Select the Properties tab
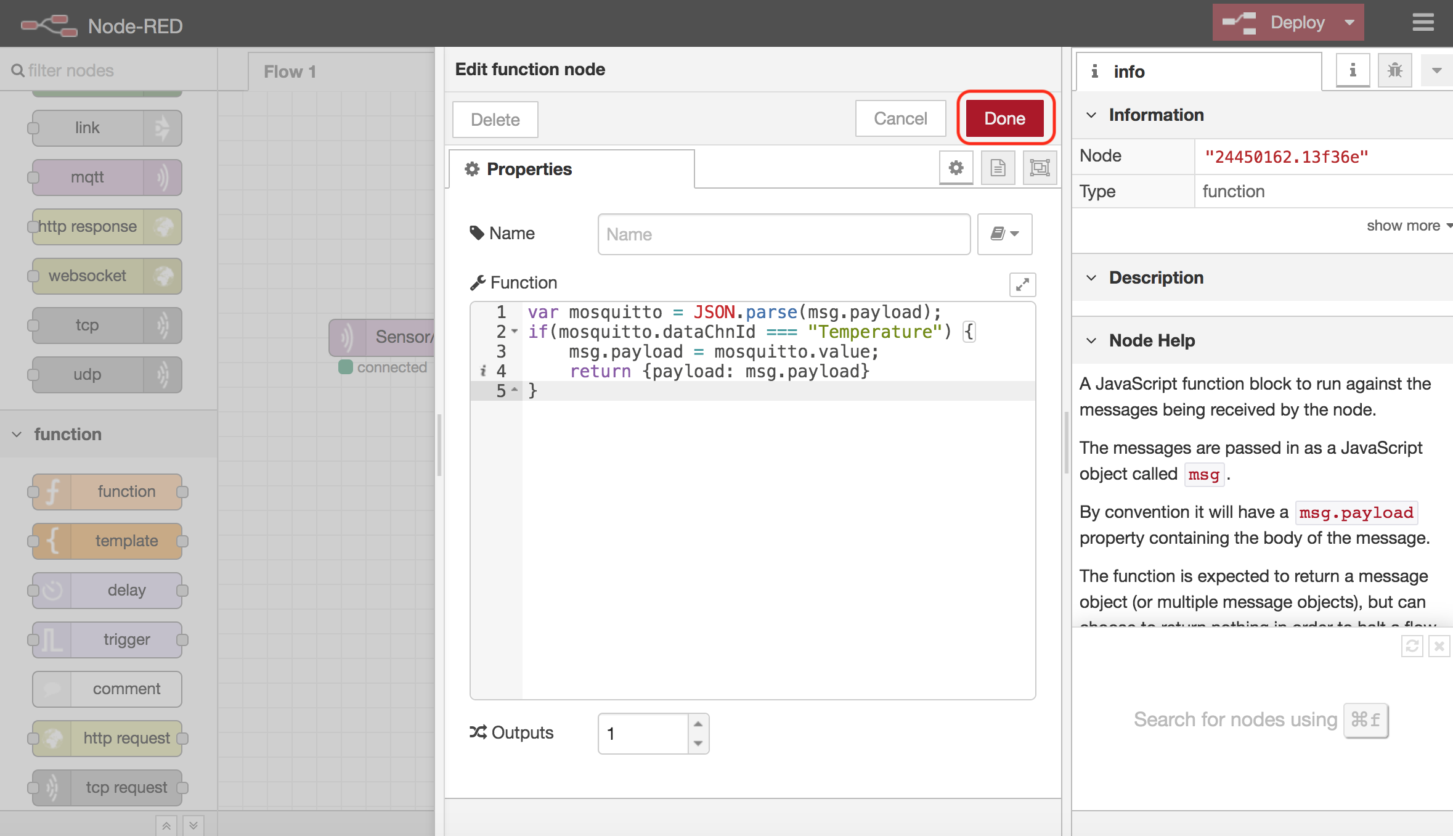 571,169
